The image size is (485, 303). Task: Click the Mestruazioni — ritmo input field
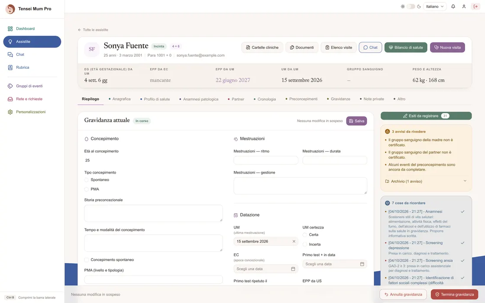pos(266,160)
